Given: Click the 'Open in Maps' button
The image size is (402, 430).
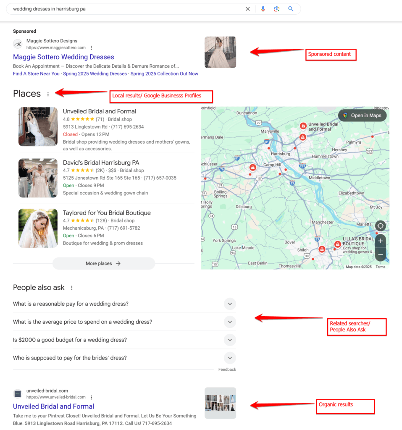Looking at the screenshot, I should pyautogui.click(x=362, y=115).
